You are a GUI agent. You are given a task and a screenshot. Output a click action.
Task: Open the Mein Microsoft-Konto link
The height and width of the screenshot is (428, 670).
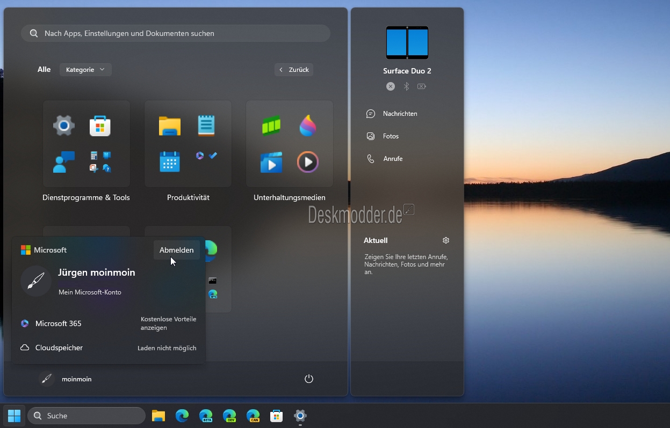pos(90,292)
